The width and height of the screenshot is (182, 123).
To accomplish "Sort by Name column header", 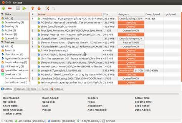I will pyautogui.click(x=70, y=14).
